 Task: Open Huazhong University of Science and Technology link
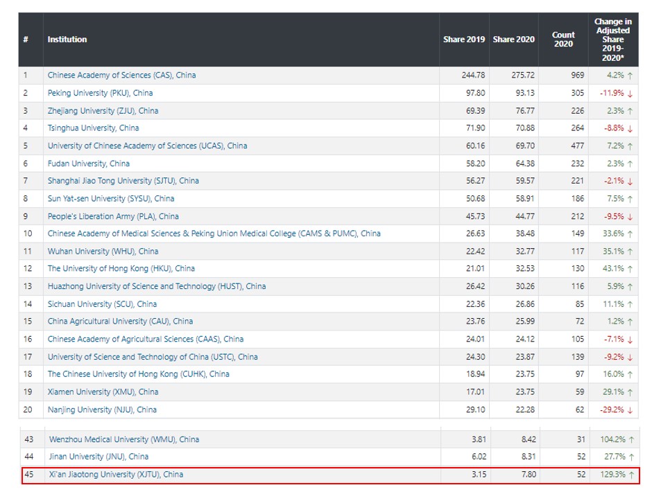tap(156, 286)
